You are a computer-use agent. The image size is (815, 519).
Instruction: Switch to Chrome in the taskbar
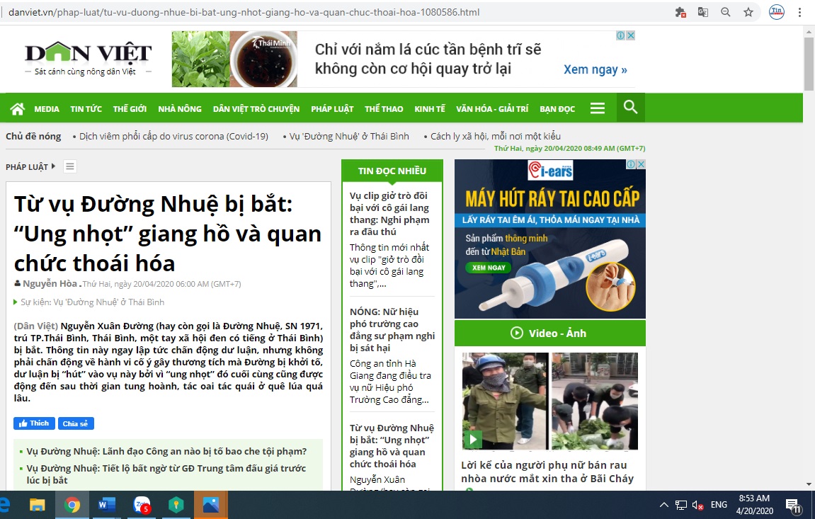(72, 504)
